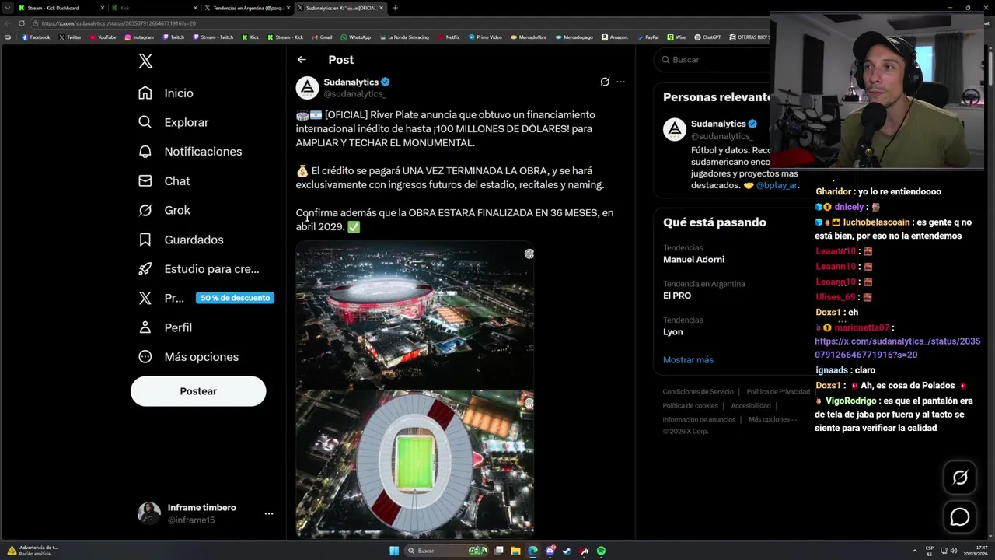Open Información de anuncios link

pos(699,420)
